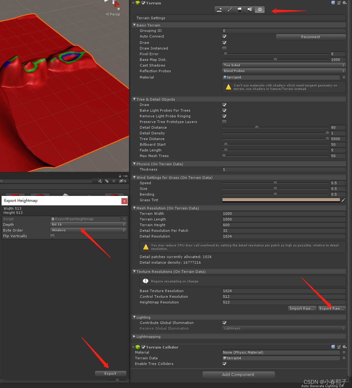The image size is (352, 388).
Task: Open the Depth Bit 16 dropdown
Action: [88, 224]
